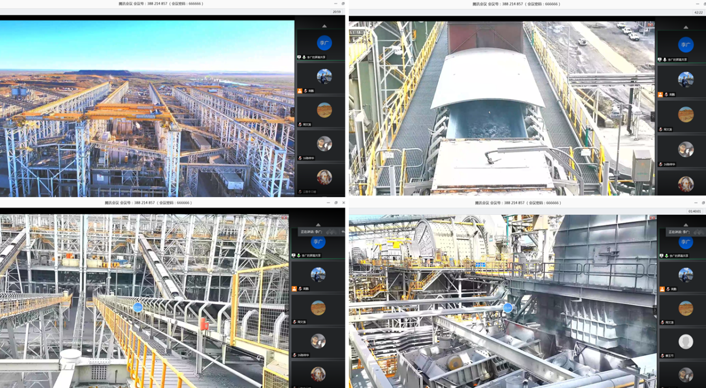706x388 pixels.
Task: Click 李广's blue avatar in the 20:59 window
Action: tap(324, 43)
